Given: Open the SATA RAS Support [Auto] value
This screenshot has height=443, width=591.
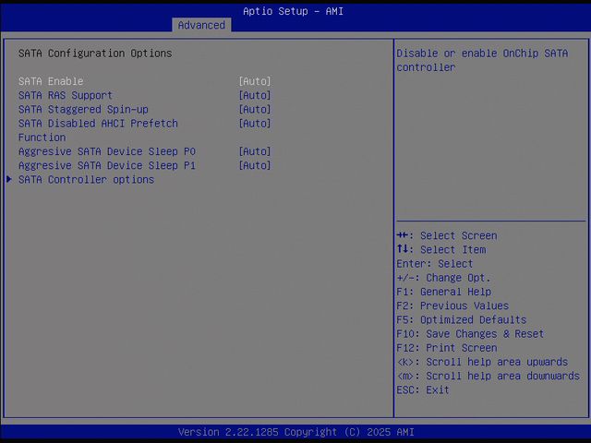Looking at the screenshot, I should (255, 95).
